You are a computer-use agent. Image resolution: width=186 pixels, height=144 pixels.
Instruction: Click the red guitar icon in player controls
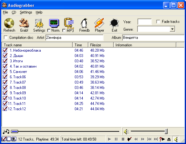point(129,139)
